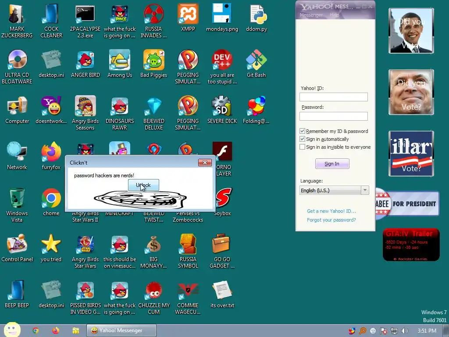This screenshot has width=449, height=337.
Task: Click the Yahoo! Messenger taskbar button
Action: (x=121, y=330)
